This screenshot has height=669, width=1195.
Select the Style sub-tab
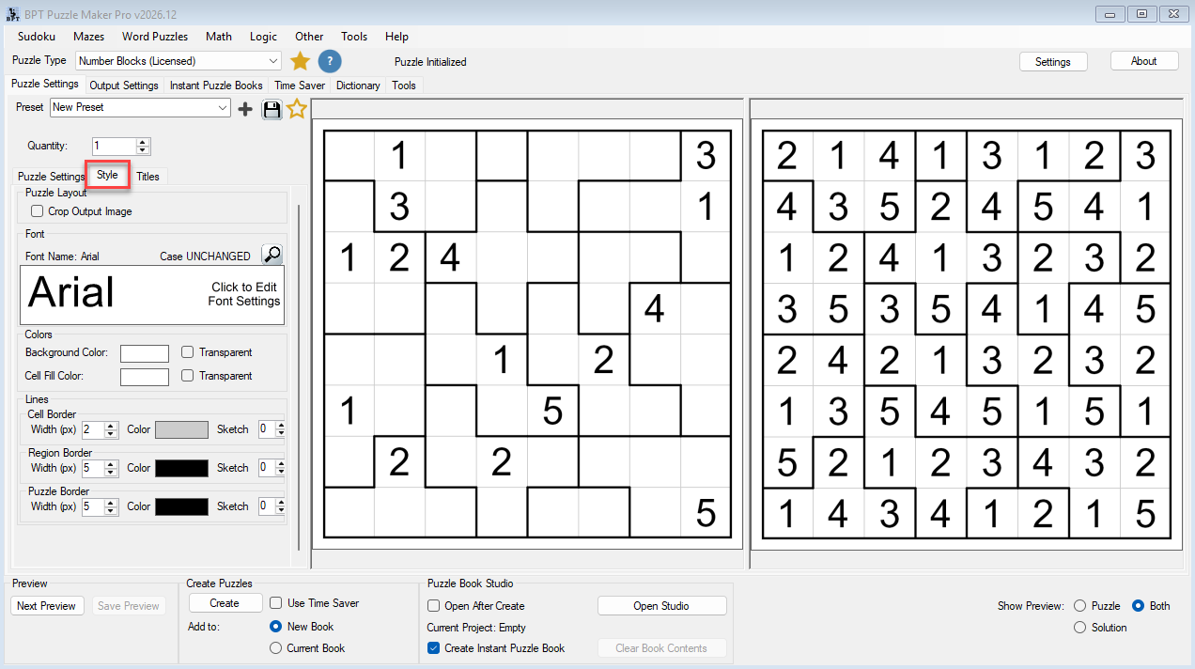click(x=107, y=175)
